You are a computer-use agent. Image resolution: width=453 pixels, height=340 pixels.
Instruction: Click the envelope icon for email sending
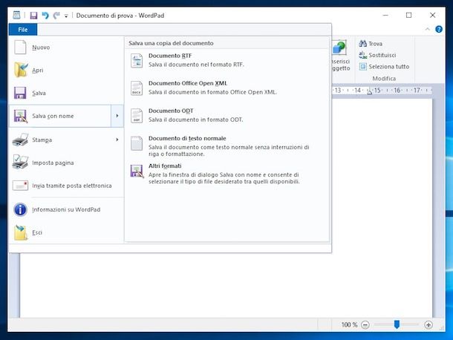[x=20, y=185]
